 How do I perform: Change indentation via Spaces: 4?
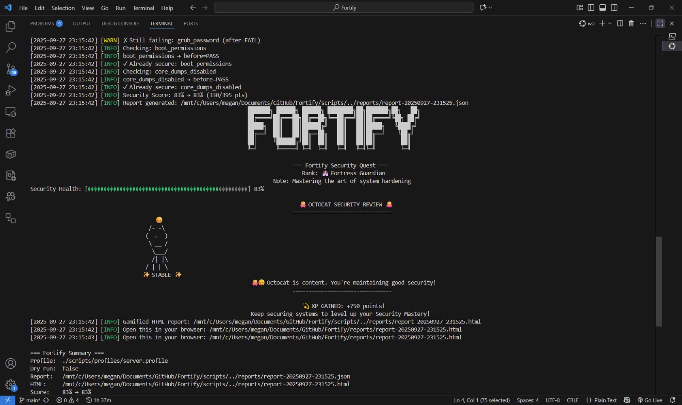[x=528, y=400]
